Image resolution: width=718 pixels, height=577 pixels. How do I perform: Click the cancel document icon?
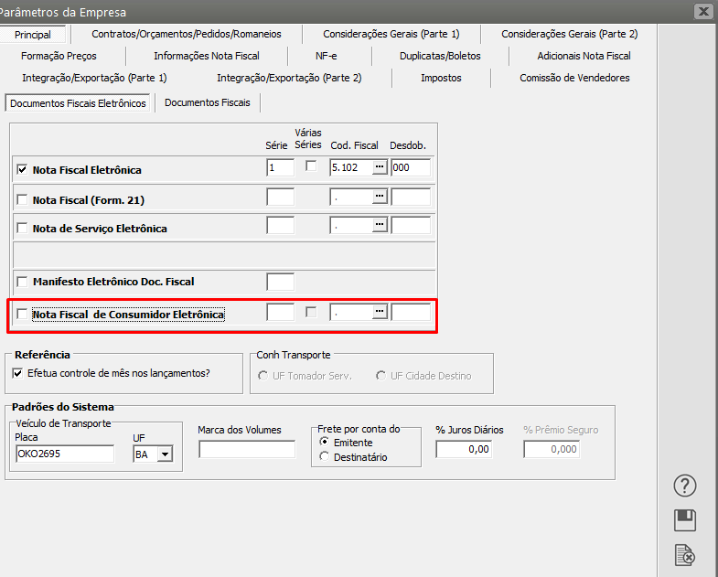point(685,554)
